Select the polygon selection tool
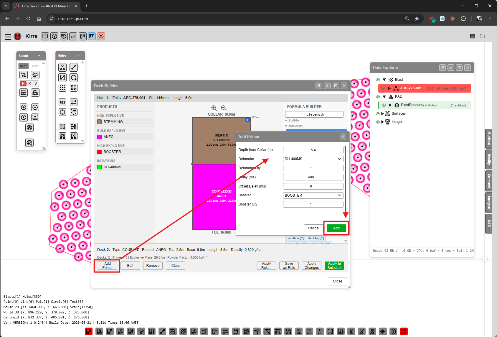 click(x=35, y=75)
